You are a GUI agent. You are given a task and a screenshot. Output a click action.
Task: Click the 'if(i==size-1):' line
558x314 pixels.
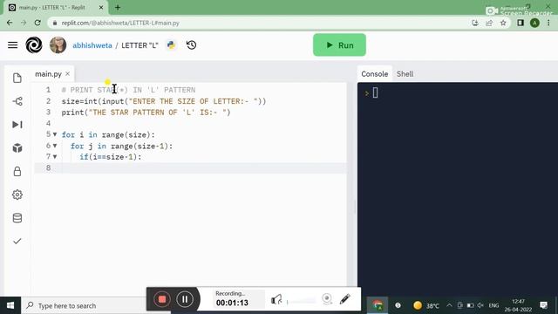pyautogui.click(x=111, y=157)
